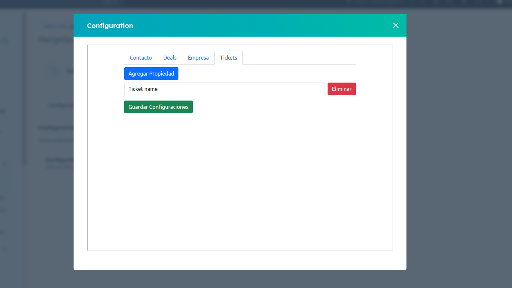
Task: Dismiss the modal via the header X icon
Action: coord(395,25)
